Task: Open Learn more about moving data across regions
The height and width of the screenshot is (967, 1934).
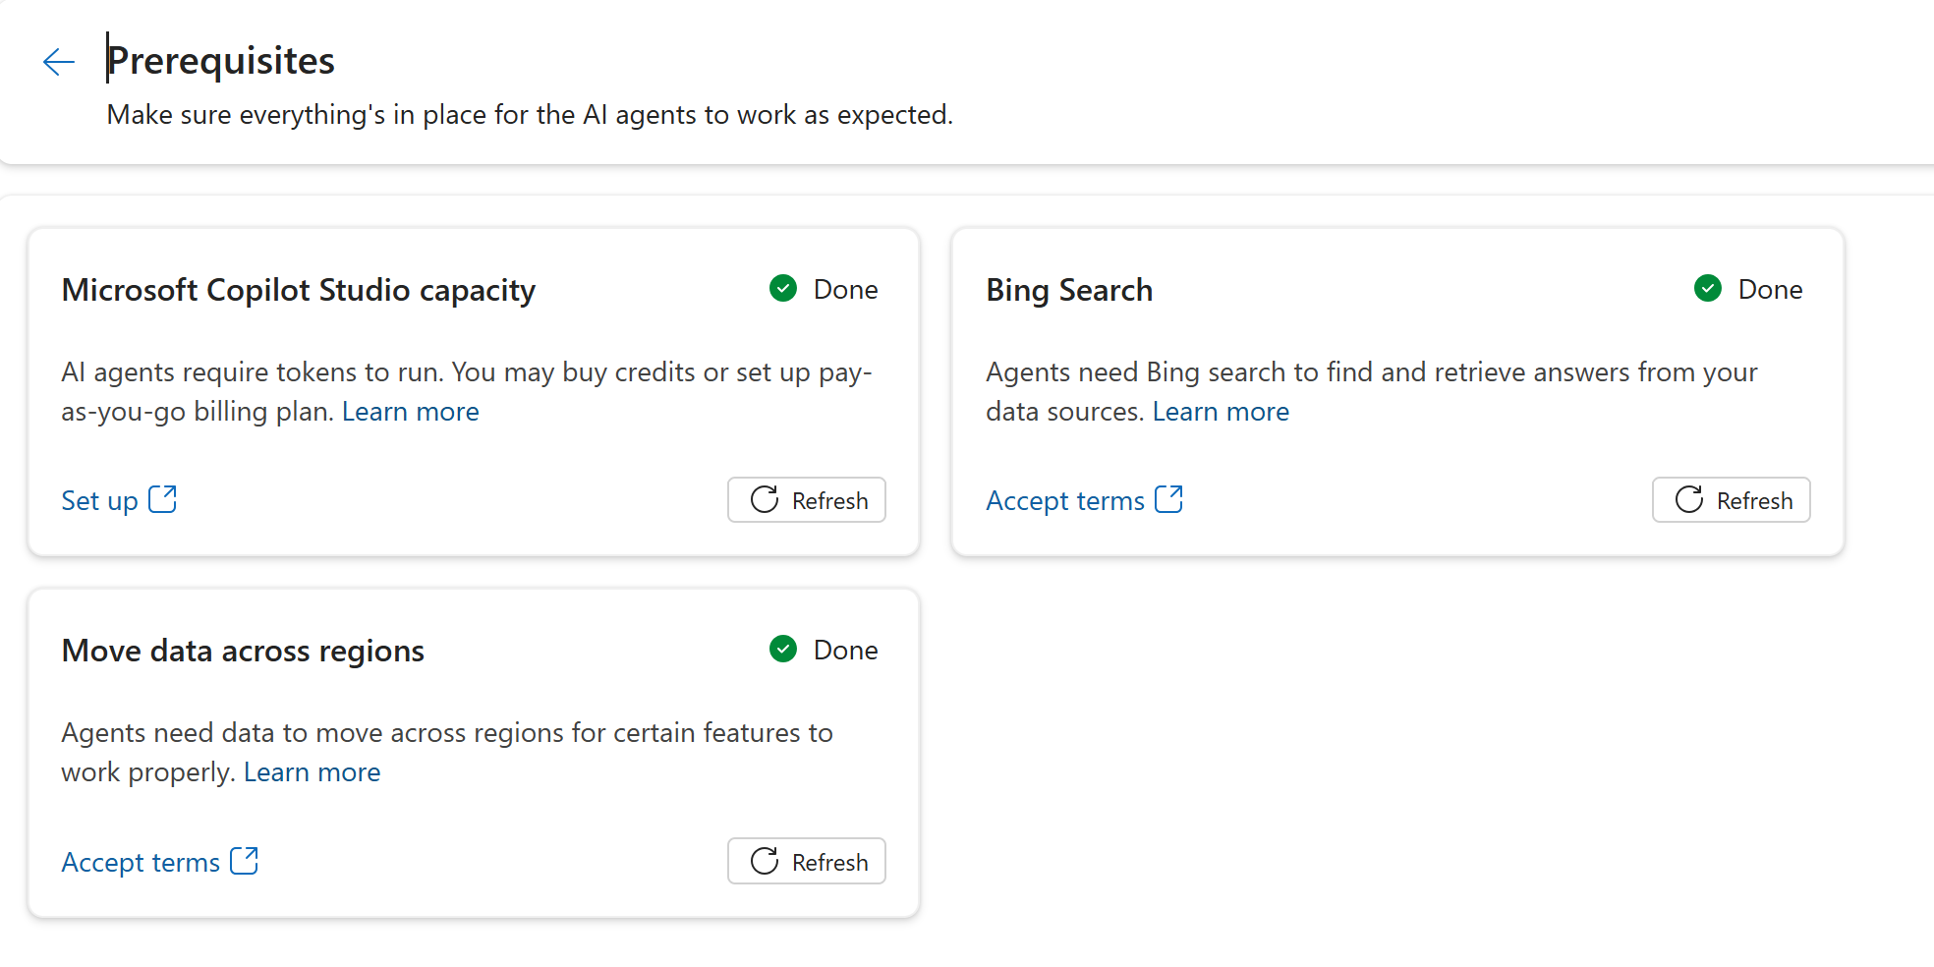Action: click(312, 771)
